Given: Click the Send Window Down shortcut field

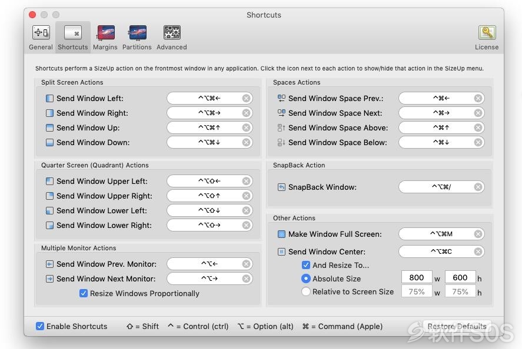Looking at the screenshot, I should pyautogui.click(x=210, y=142).
